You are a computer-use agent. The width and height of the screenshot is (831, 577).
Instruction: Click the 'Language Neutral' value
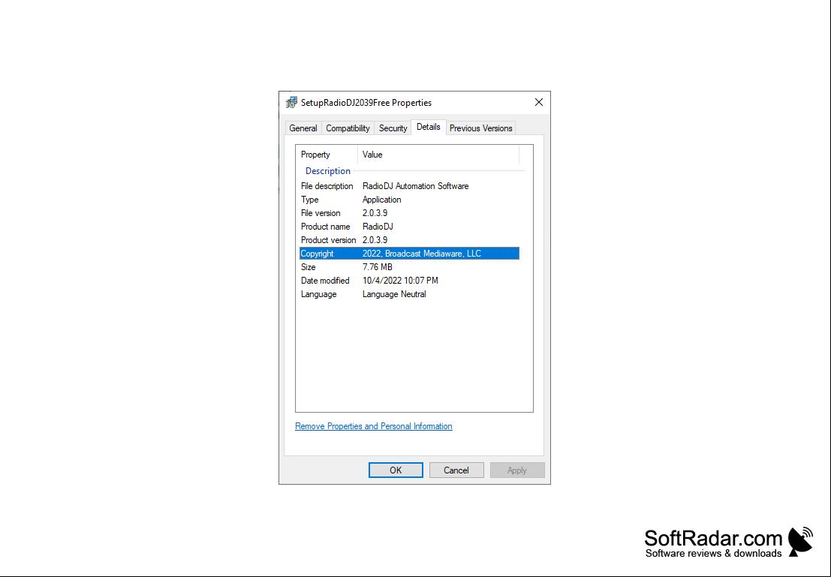click(x=394, y=294)
